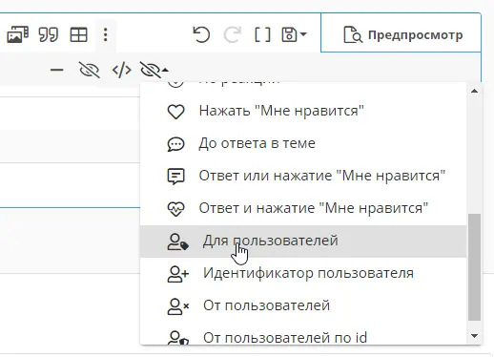Click user plus icon beside Идентификатор
The height and width of the screenshot is (357, 494).
178,274
